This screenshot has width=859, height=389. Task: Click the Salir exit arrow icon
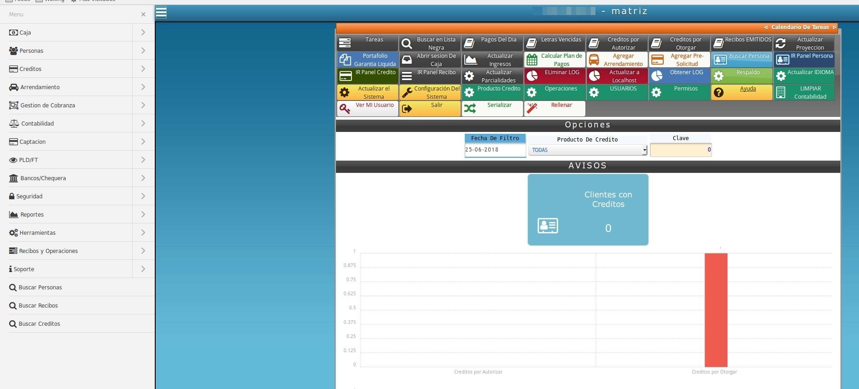click(407, 109)
